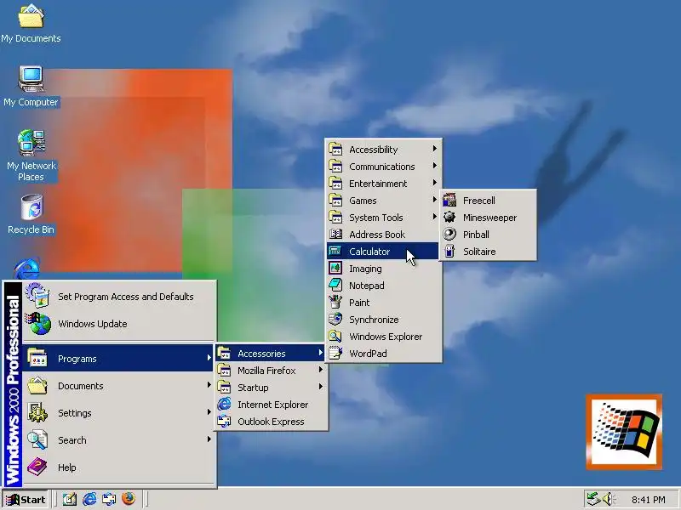
Task: Click the Settings label in Start menu
Action: (x=75, y=413)
